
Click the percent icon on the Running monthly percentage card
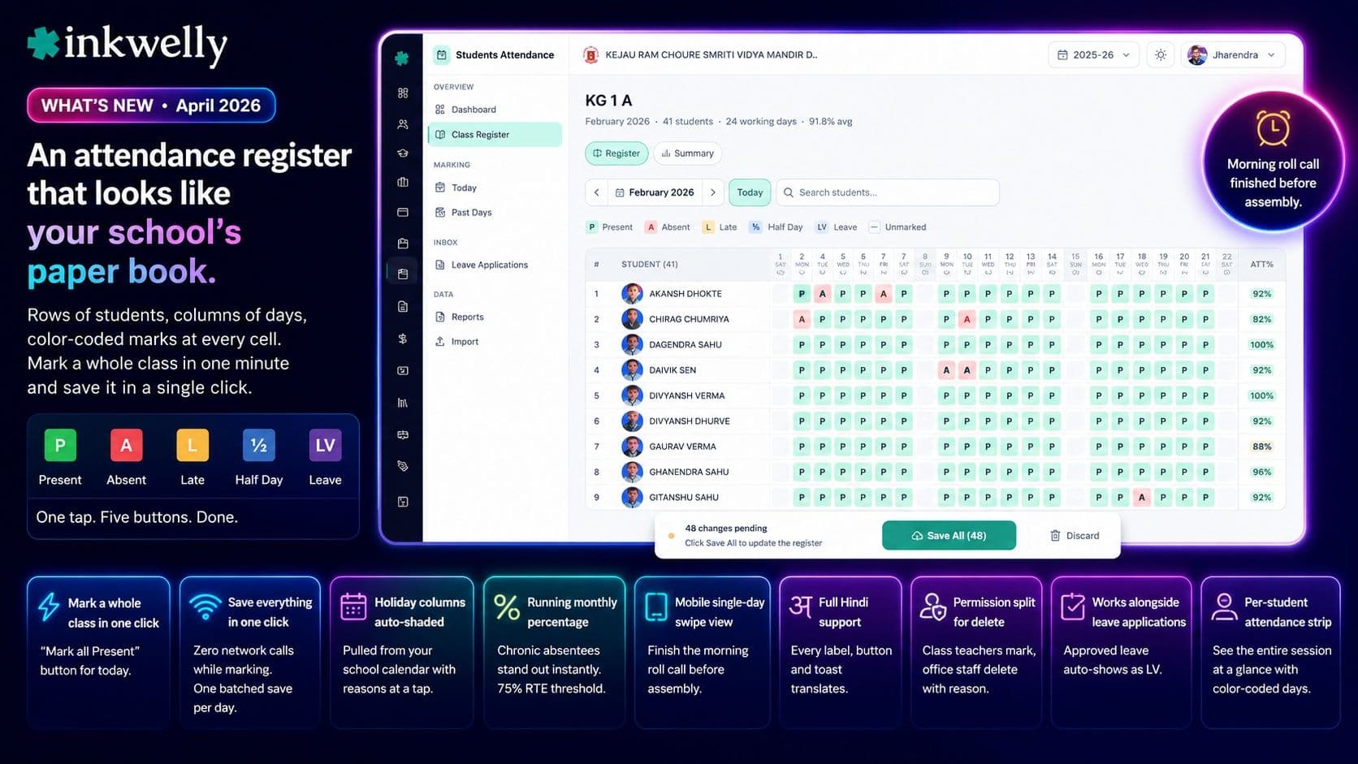507,606
